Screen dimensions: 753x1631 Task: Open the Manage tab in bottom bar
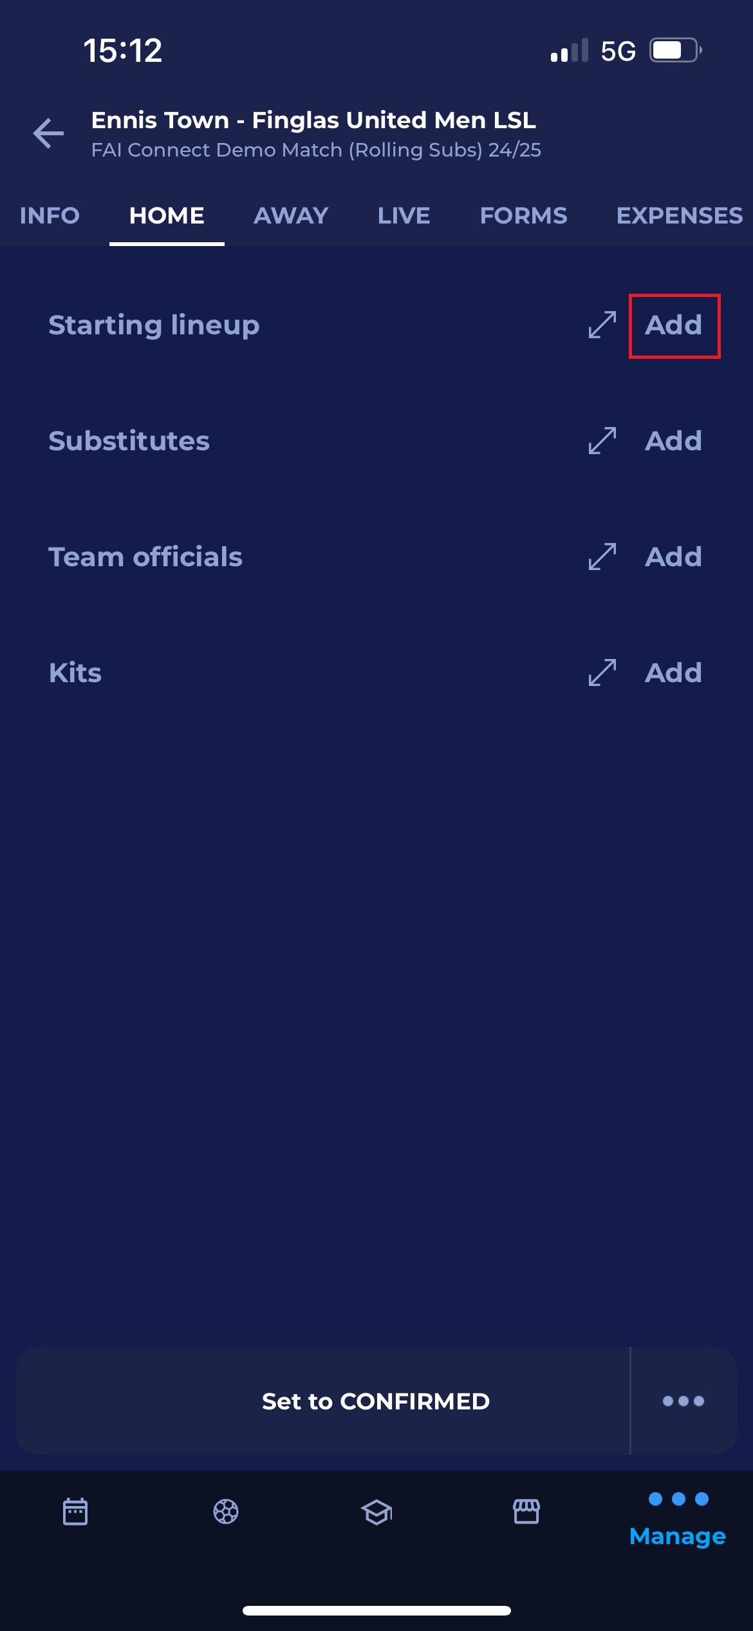tap(678, 1519)
